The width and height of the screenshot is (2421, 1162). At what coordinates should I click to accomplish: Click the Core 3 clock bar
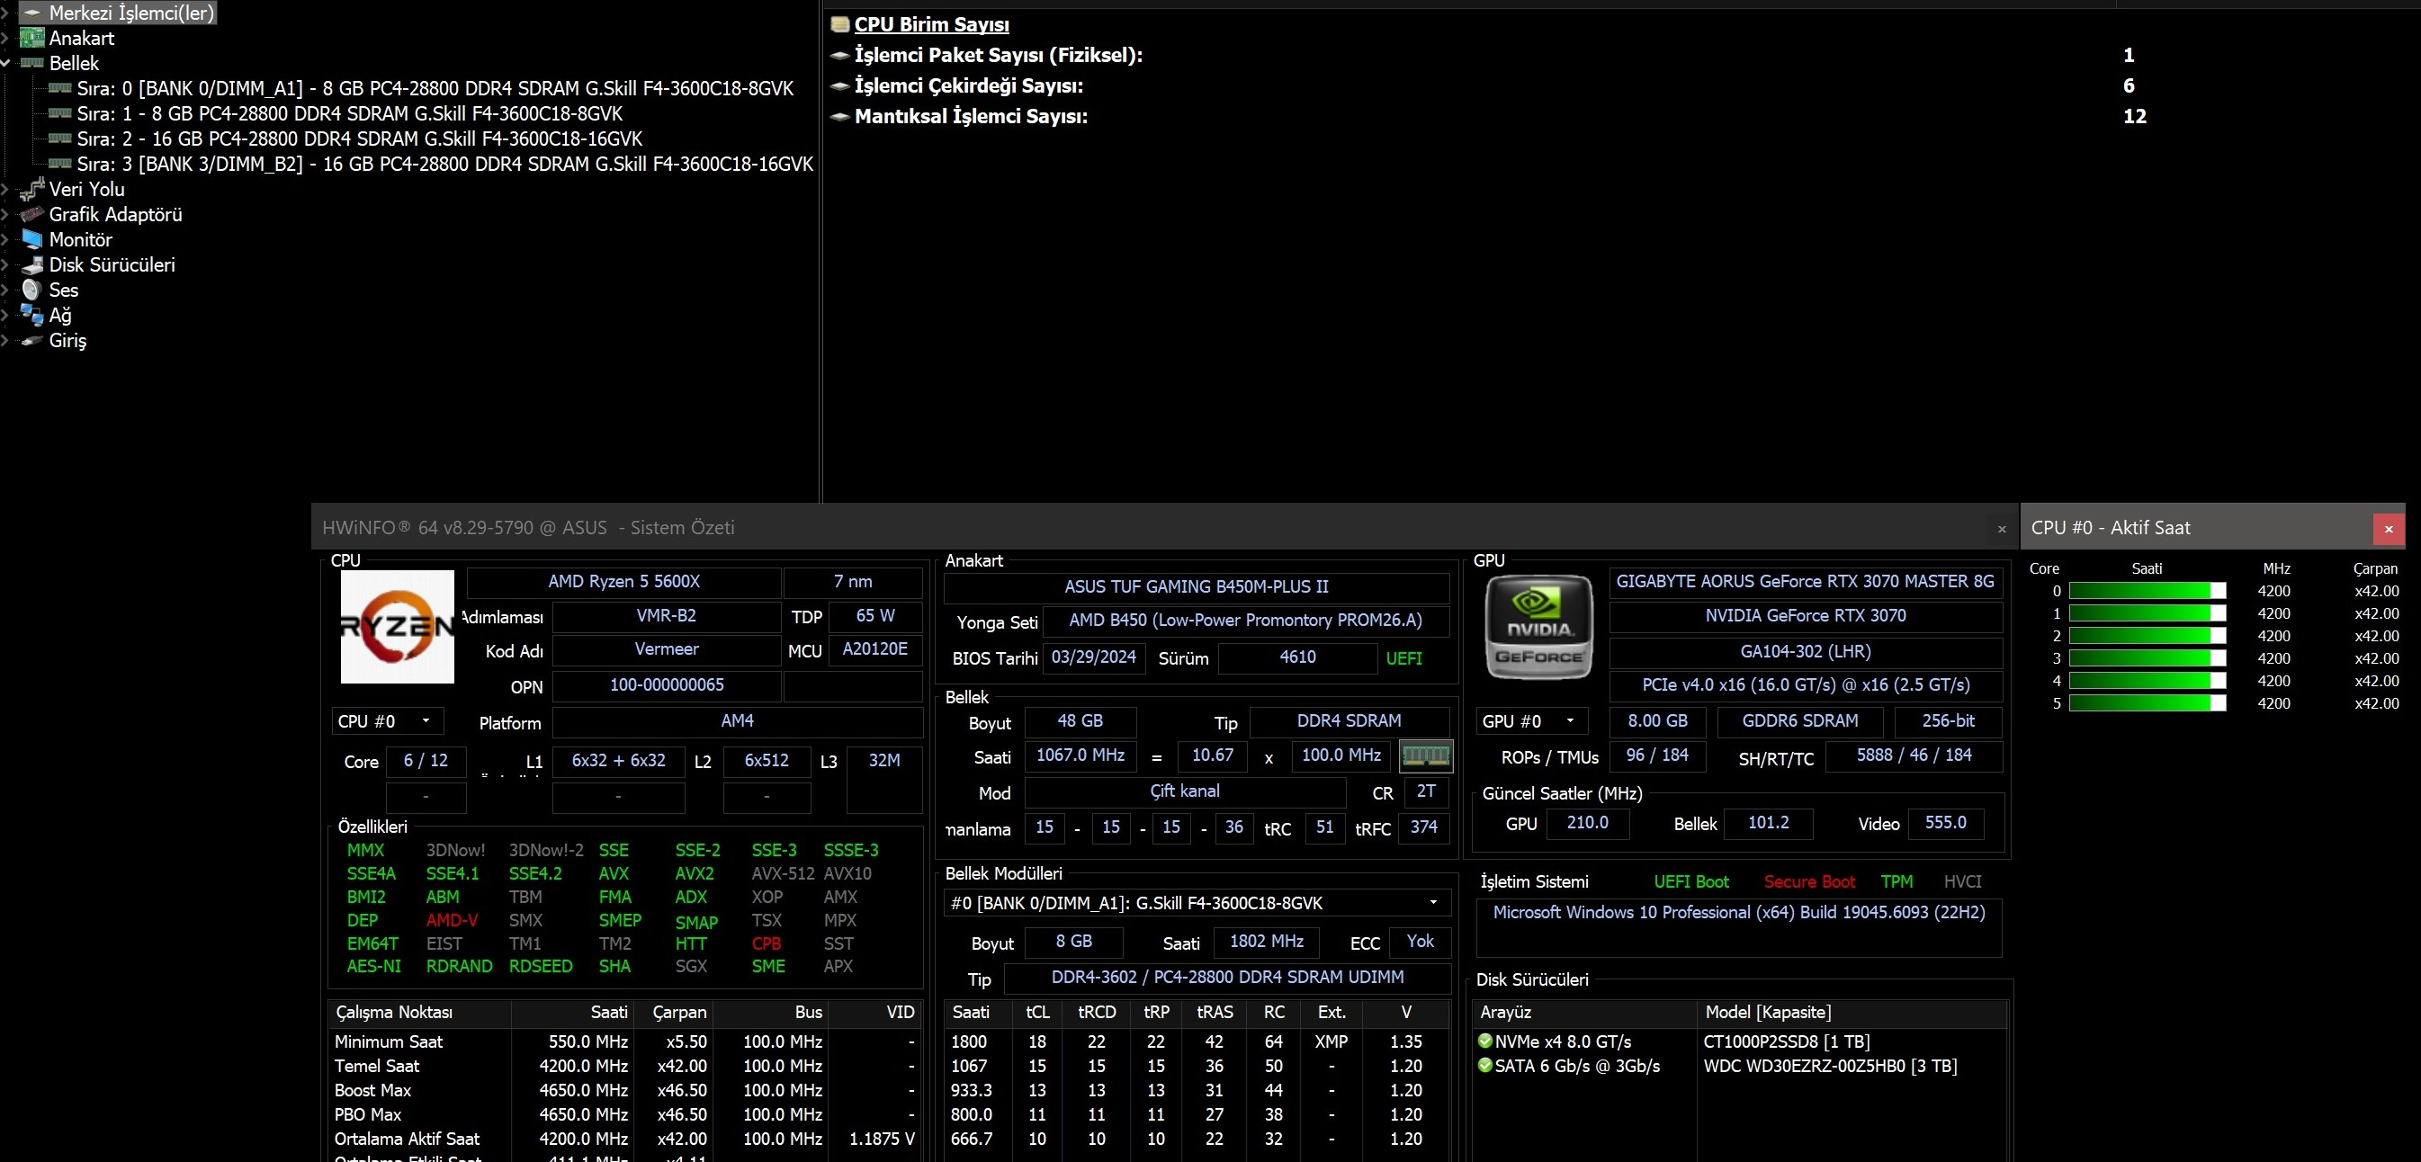[x=2148, y=658]
